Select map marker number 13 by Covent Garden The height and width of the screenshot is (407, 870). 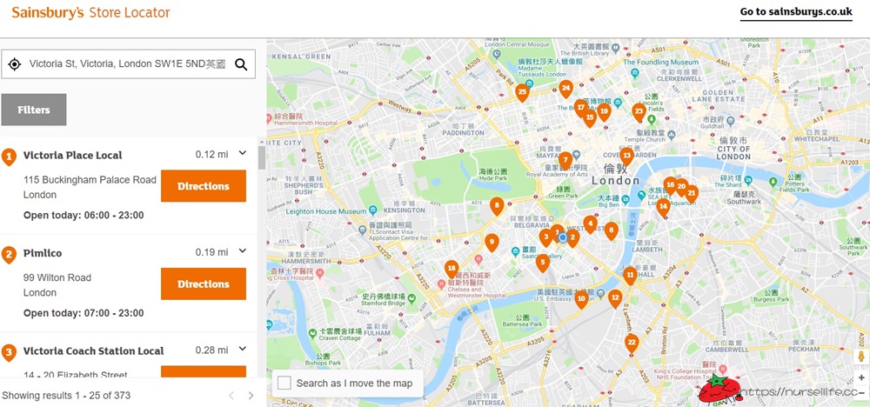(x=627, y=157)
